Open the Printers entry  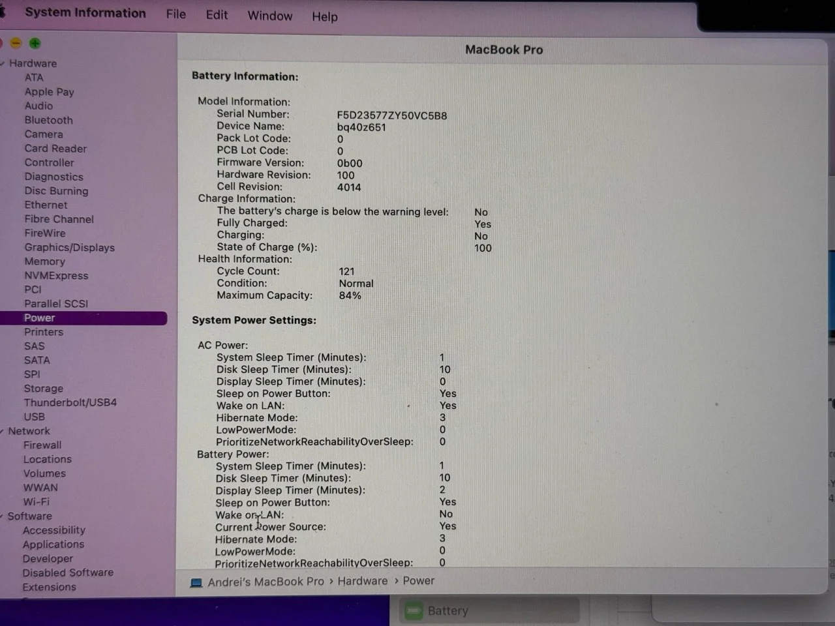(44, 332)
